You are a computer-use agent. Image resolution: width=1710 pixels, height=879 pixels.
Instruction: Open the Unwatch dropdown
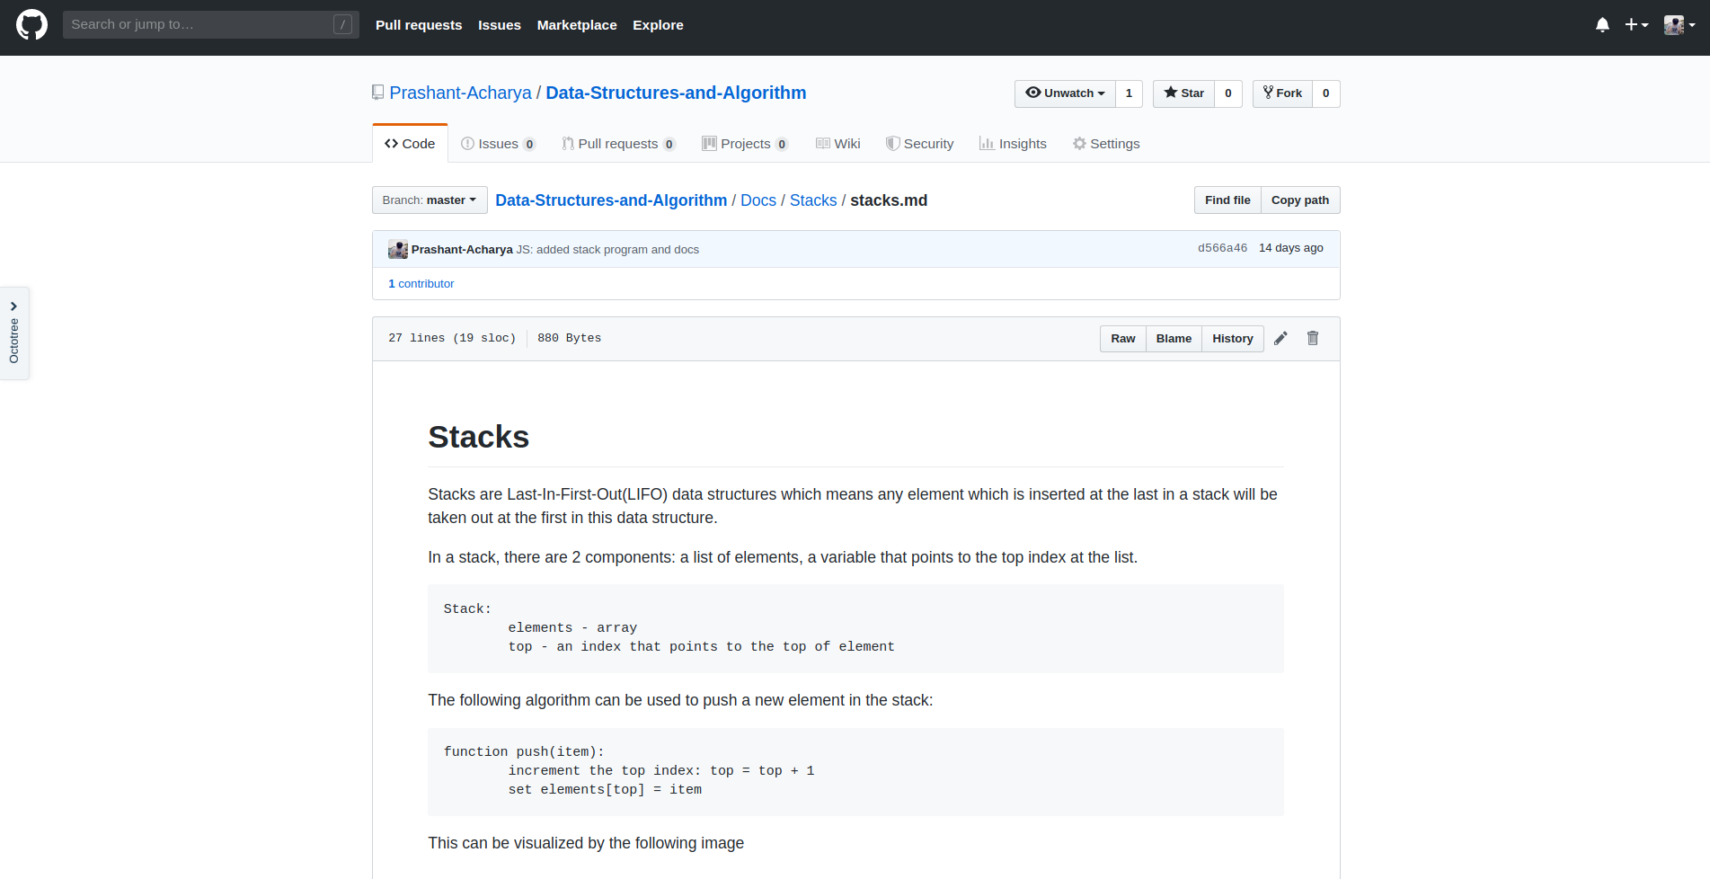[x=1065, y=93]
